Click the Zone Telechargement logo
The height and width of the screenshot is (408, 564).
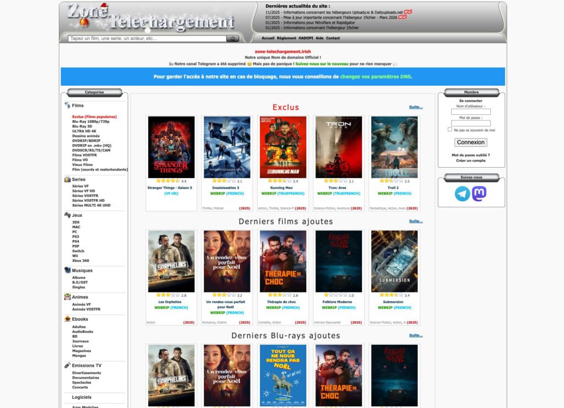(x=151, y=17)
